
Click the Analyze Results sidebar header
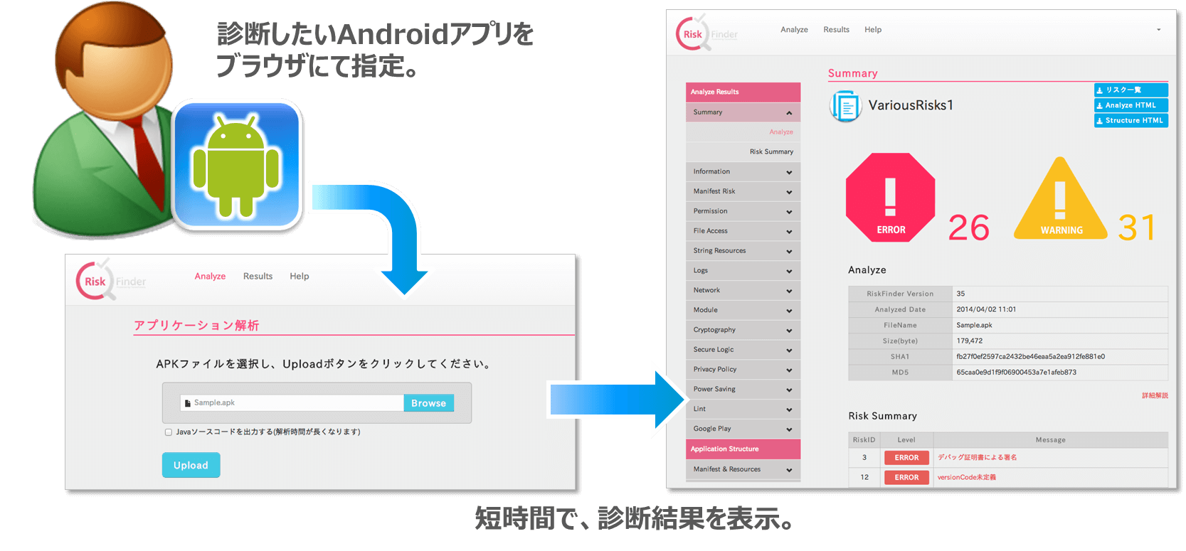tap(743, 92)
